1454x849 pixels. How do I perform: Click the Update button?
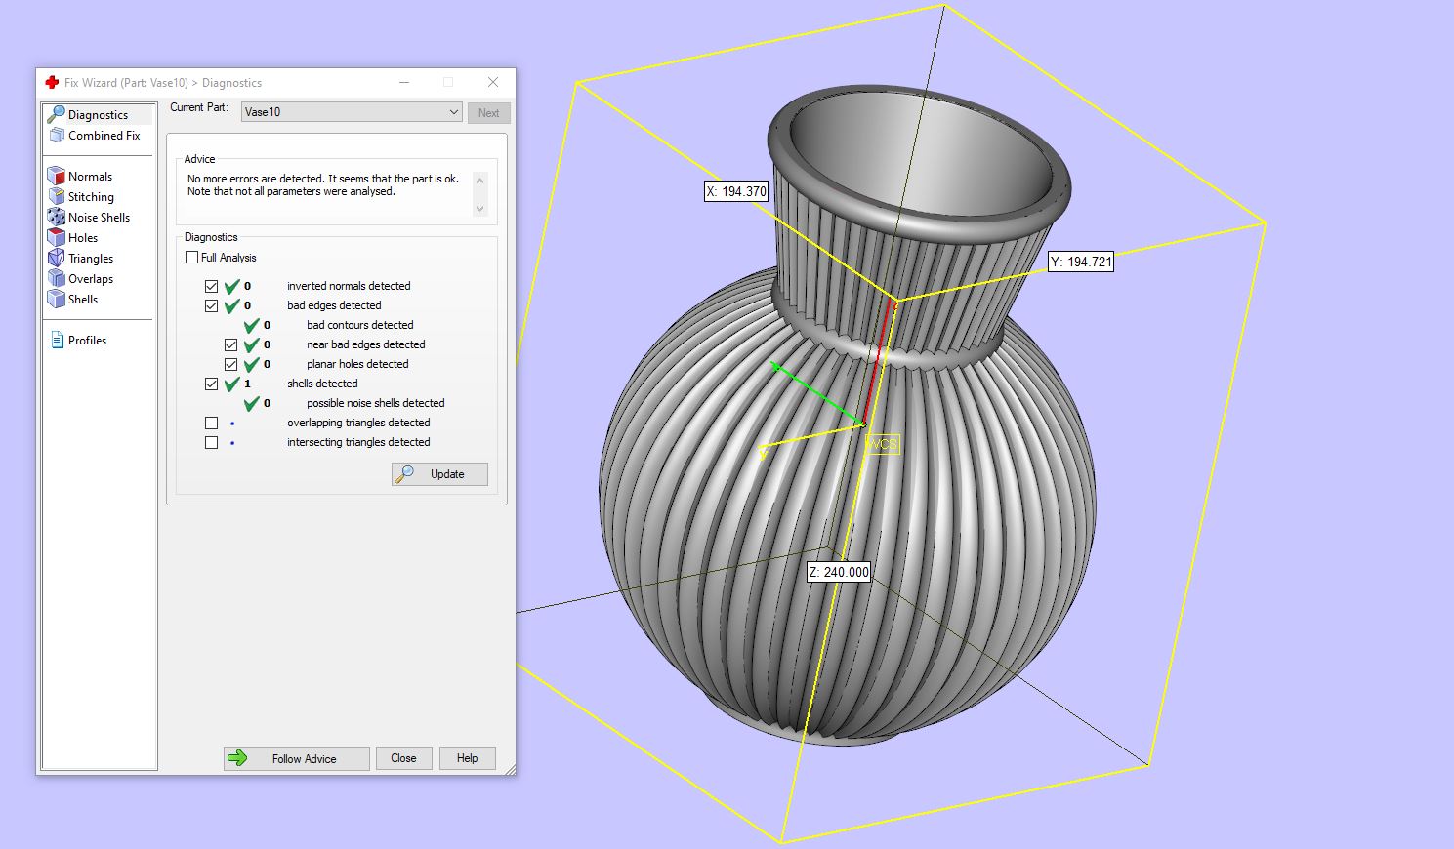(439, 474)
